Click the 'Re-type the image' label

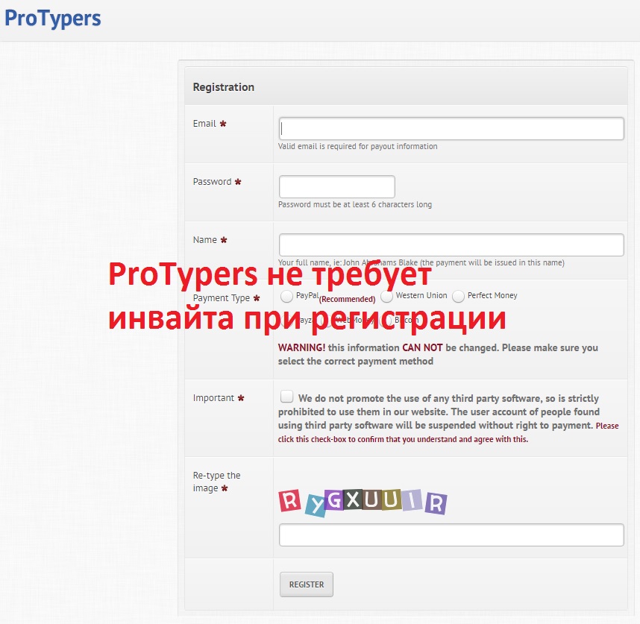click(x=216, y=482)
